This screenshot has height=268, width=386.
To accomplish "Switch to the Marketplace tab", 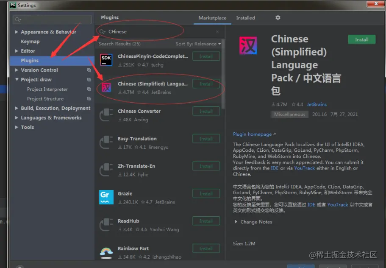I will [x=212, y=18].
